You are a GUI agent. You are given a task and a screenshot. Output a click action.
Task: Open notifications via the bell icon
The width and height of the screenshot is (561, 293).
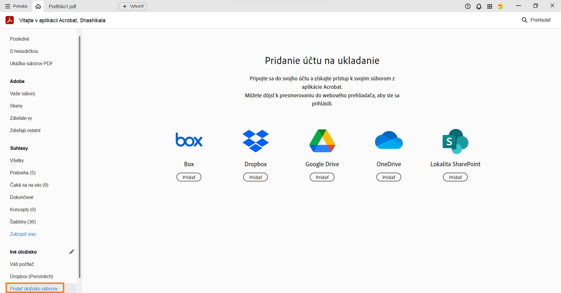pos(479,6)
